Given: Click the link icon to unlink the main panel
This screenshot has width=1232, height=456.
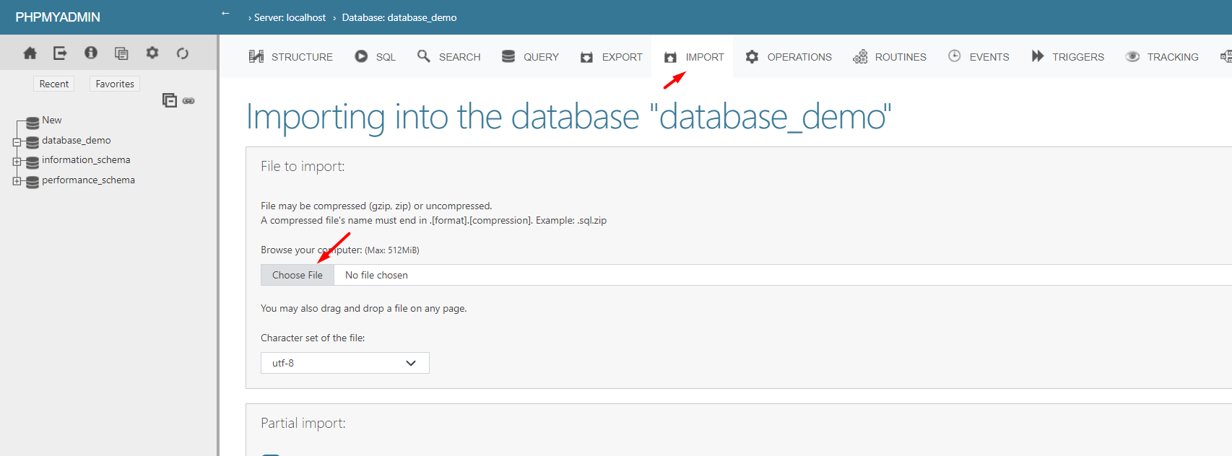Looking at the screenshot, I should [x=188, y=101].
